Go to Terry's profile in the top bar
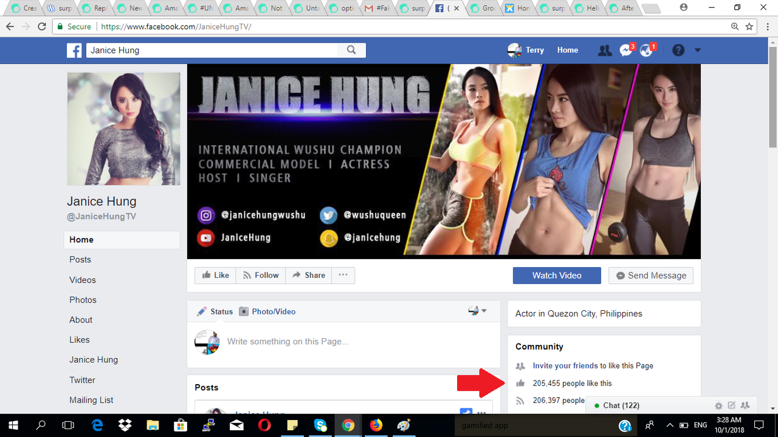This screenshot has height=437, width=778. pos(526,50)
